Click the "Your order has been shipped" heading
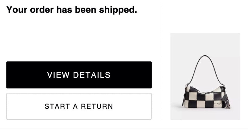 tap(72, 10)
